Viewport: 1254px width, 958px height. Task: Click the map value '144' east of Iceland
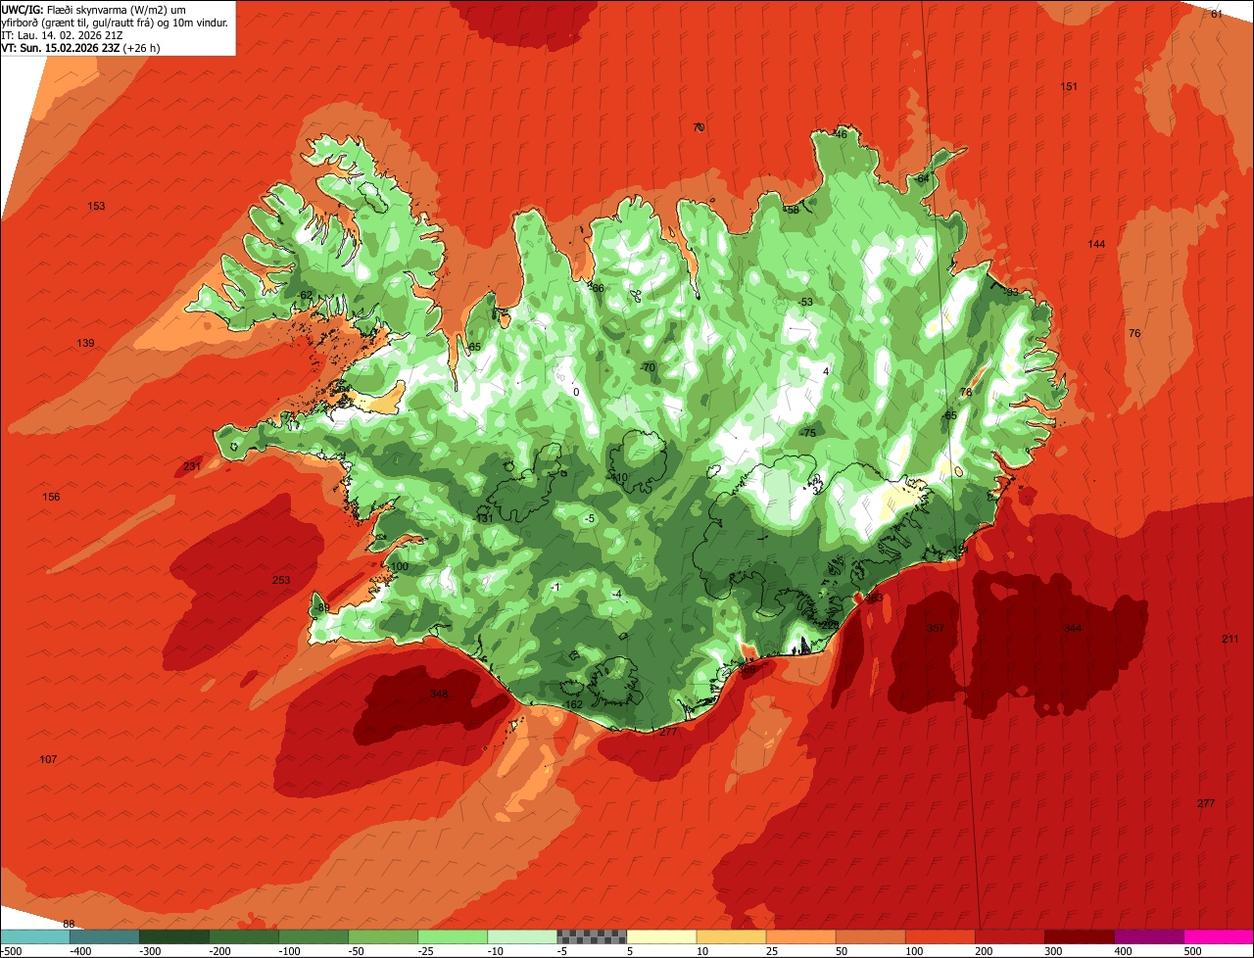[x=1096, y=243]
